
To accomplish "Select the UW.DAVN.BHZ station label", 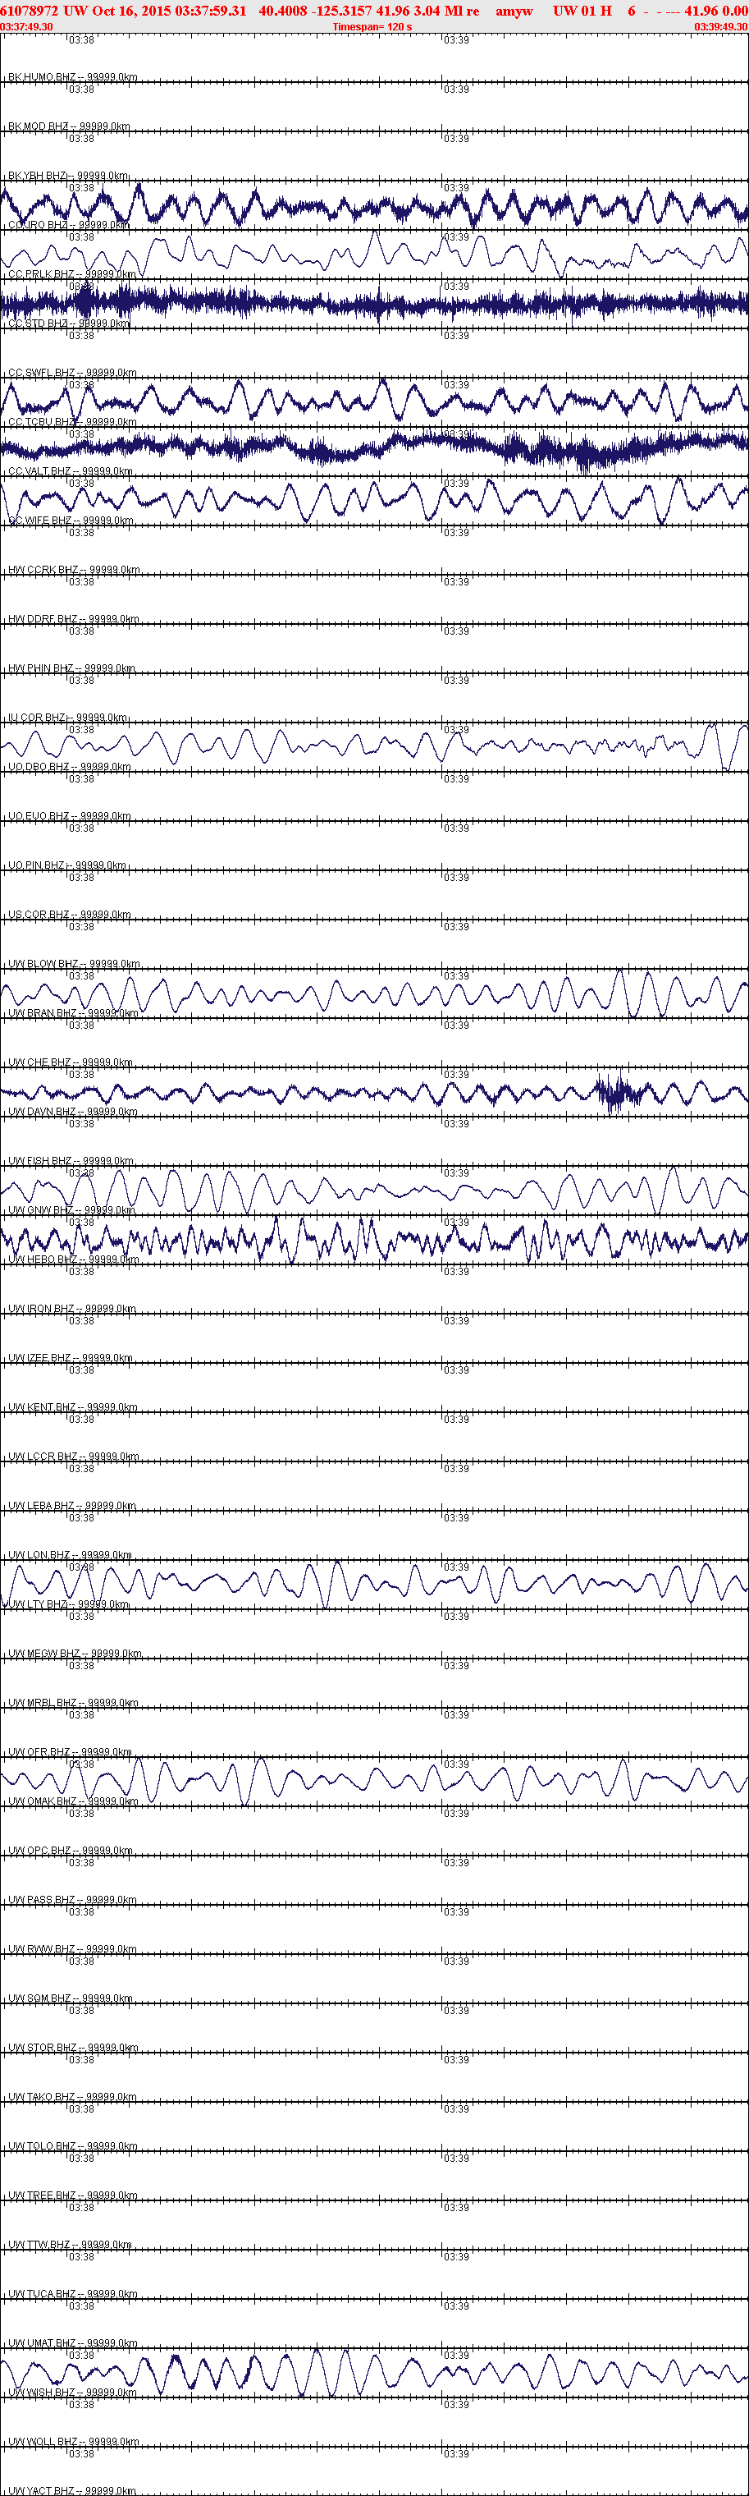I will (72, 1113).
